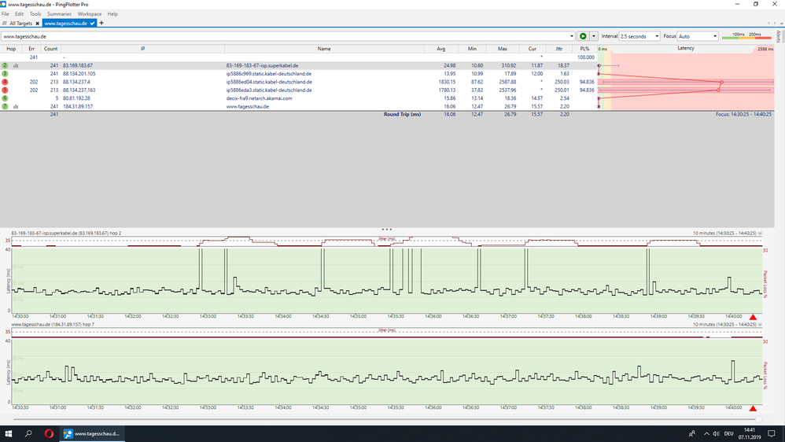Switch to the All Targets tab

pyautogui.click(x=20, y=24)
